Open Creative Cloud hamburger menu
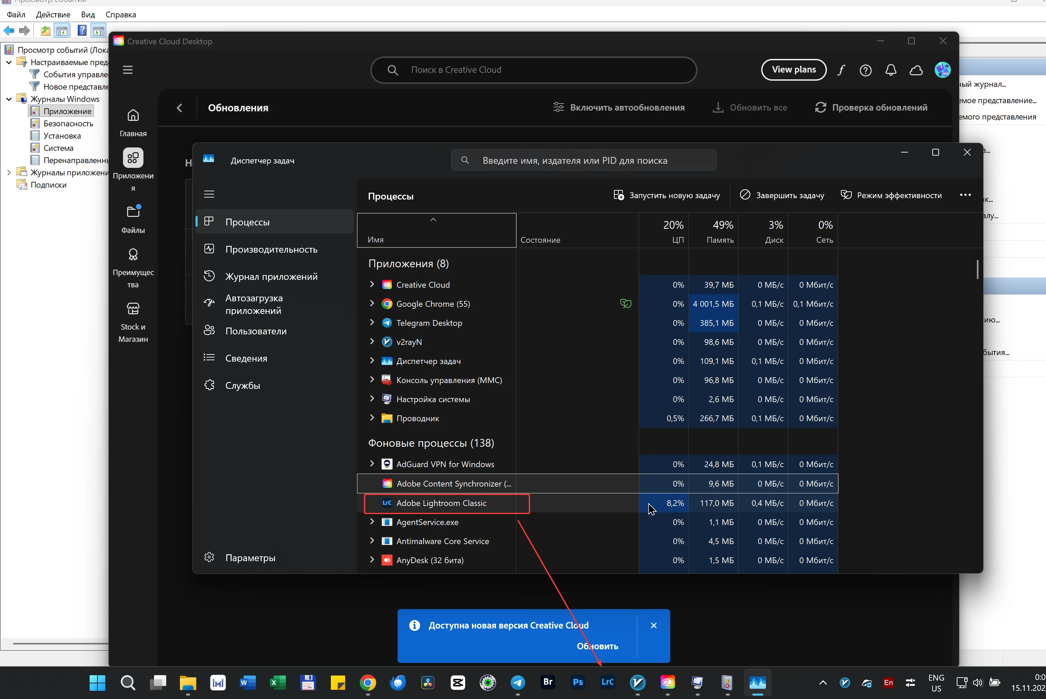Viewport: 1046px width, 699px height. point(127,70)
